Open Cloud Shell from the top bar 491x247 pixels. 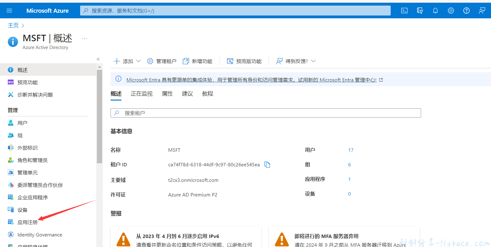(404, 11)
